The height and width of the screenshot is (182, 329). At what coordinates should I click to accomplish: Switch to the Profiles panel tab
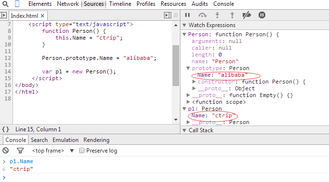point(146,4)
